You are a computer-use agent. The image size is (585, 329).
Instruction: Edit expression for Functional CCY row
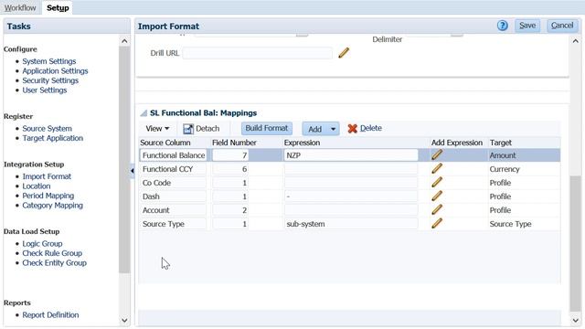[x=437, y=168]
